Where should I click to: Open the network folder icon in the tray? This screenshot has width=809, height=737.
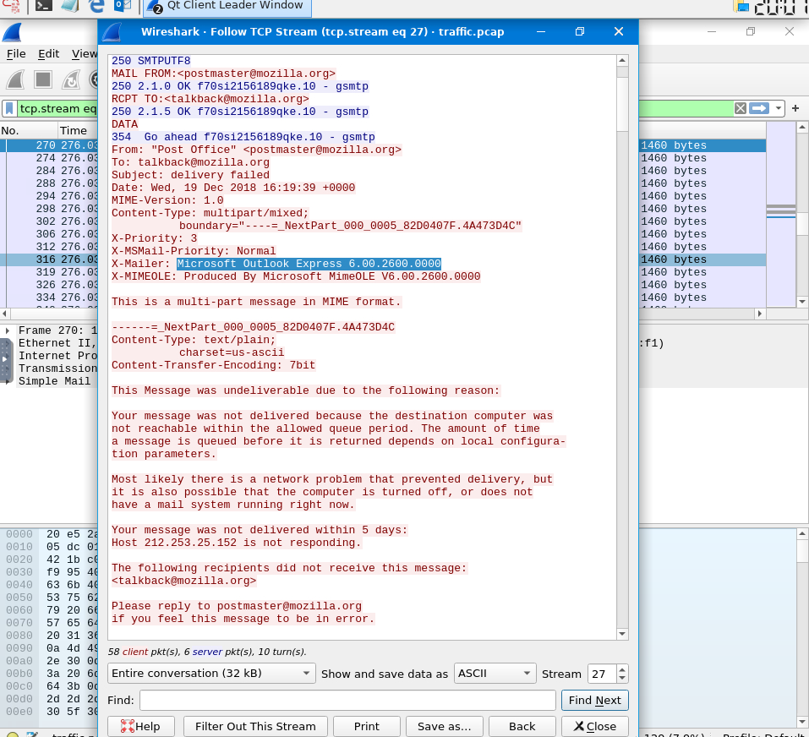(x=741, y=6)
